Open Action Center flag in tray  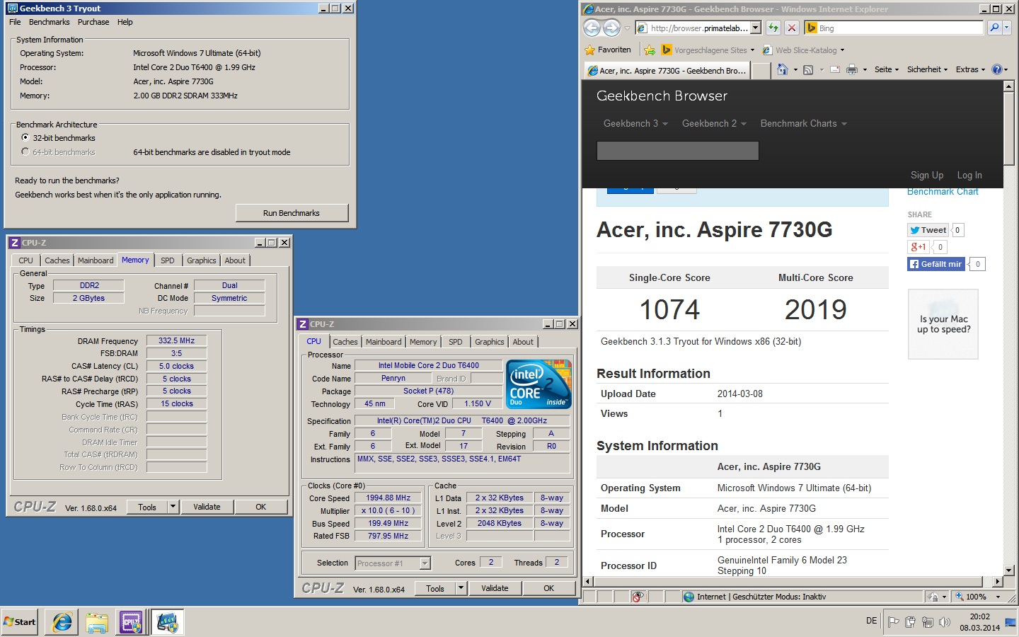pos(893,622)
